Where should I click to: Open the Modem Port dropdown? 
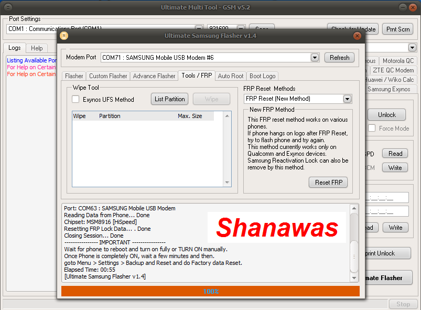[x=315, y=58]
